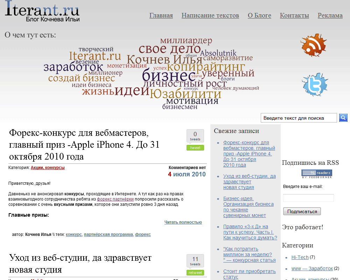Image resolution: width=350 pixels, height=280 pixels.
Task: Open Реклама menu item
Action: 330,15
